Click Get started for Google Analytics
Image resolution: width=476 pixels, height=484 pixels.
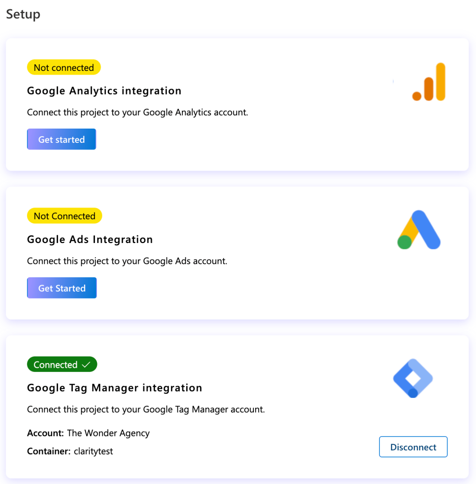[61, 139]
